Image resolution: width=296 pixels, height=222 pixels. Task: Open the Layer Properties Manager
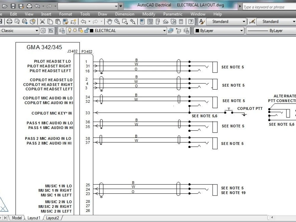point(62,30)
